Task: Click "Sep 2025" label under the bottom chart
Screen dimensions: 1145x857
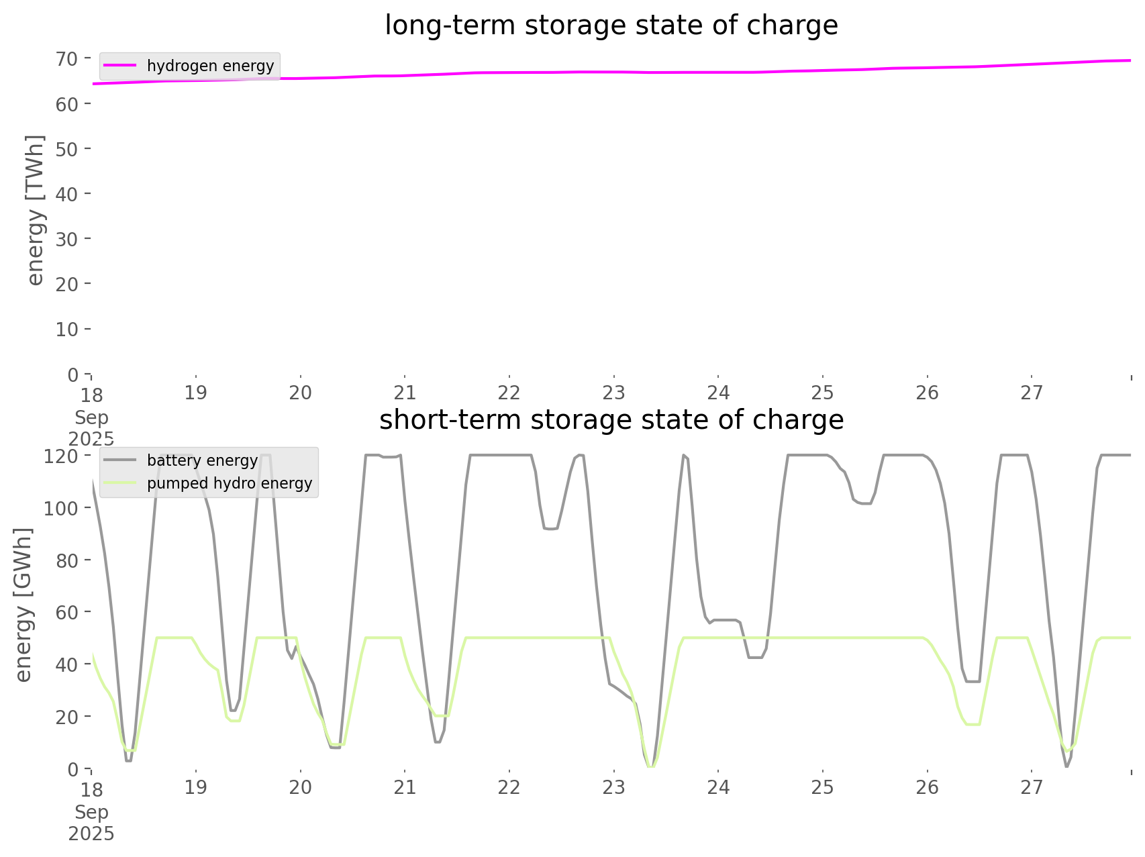Action: click(x=91, y=823)
